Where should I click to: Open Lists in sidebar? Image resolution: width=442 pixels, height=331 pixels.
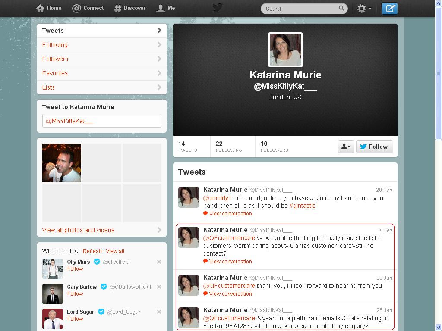(102, 87)
